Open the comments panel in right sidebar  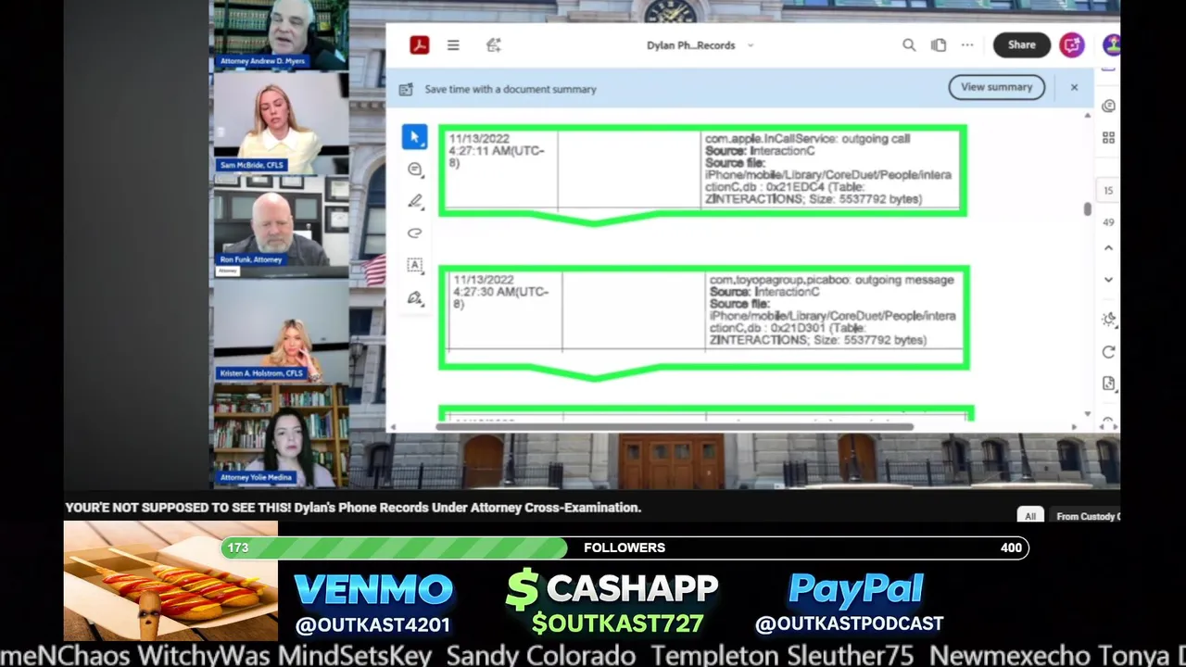[1108, 107]
